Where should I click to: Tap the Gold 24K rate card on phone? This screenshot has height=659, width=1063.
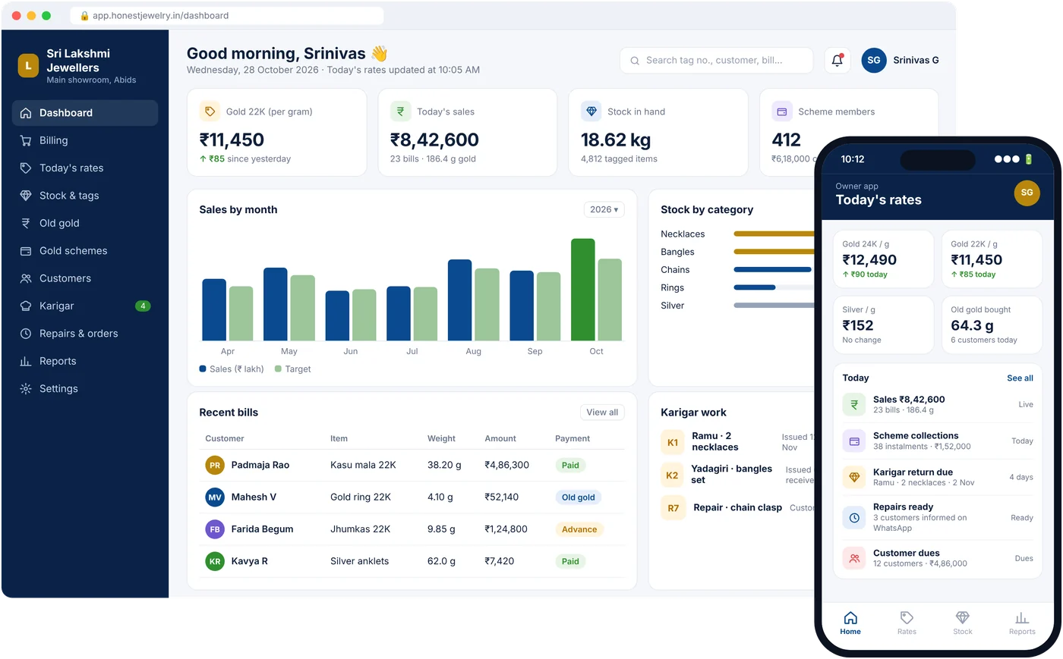pyautogui.click(x=884, y=259)
